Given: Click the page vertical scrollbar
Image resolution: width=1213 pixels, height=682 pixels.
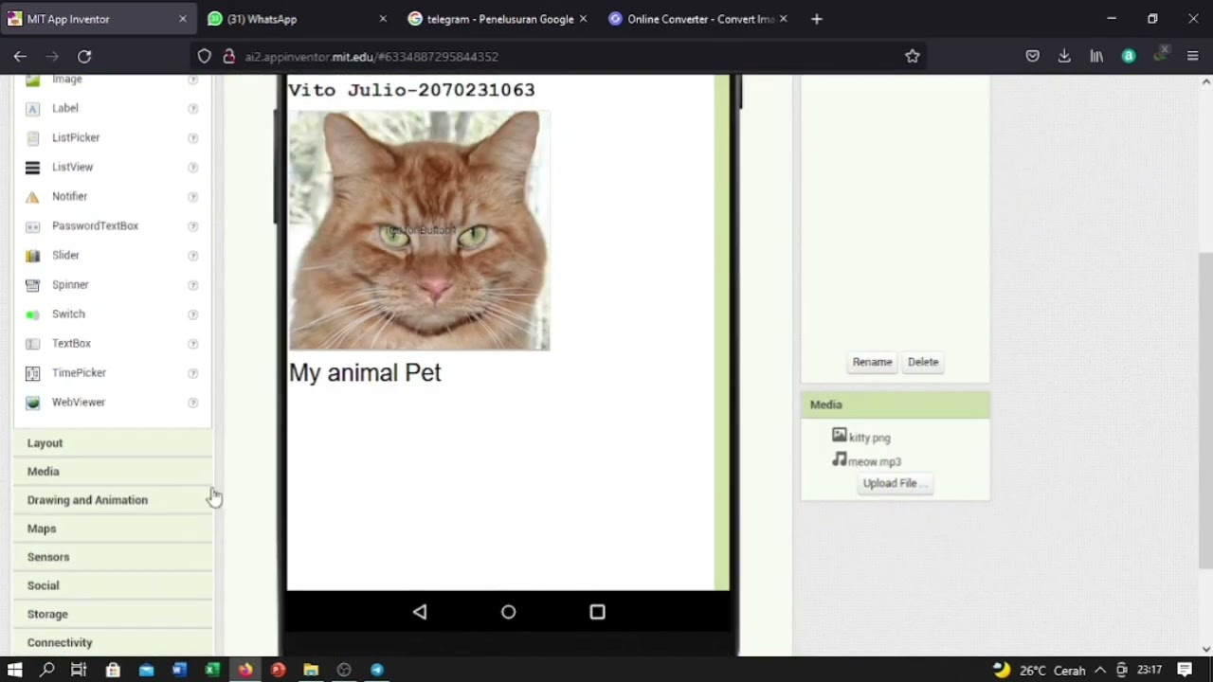Looking at the screenshot, I should click(1205, 410).
